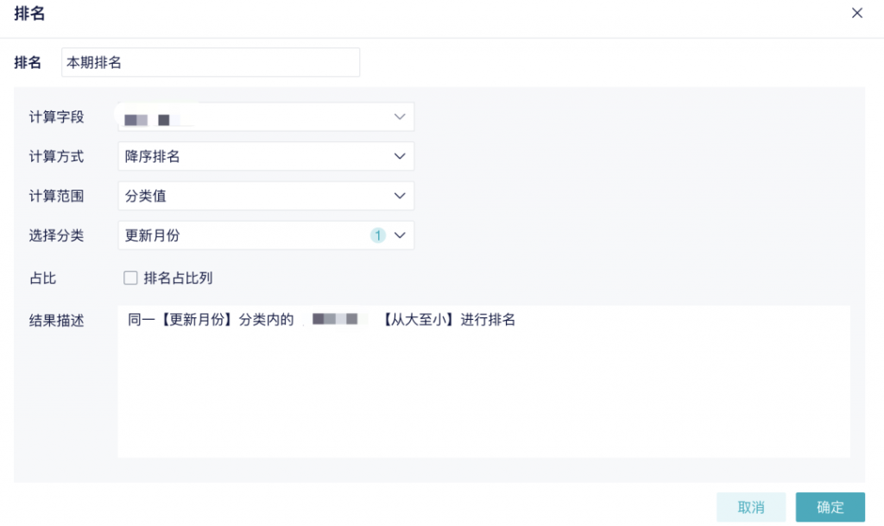
Task: Click the 计算字段 field label
Action: pyautogui.click(x=56, y=116)
